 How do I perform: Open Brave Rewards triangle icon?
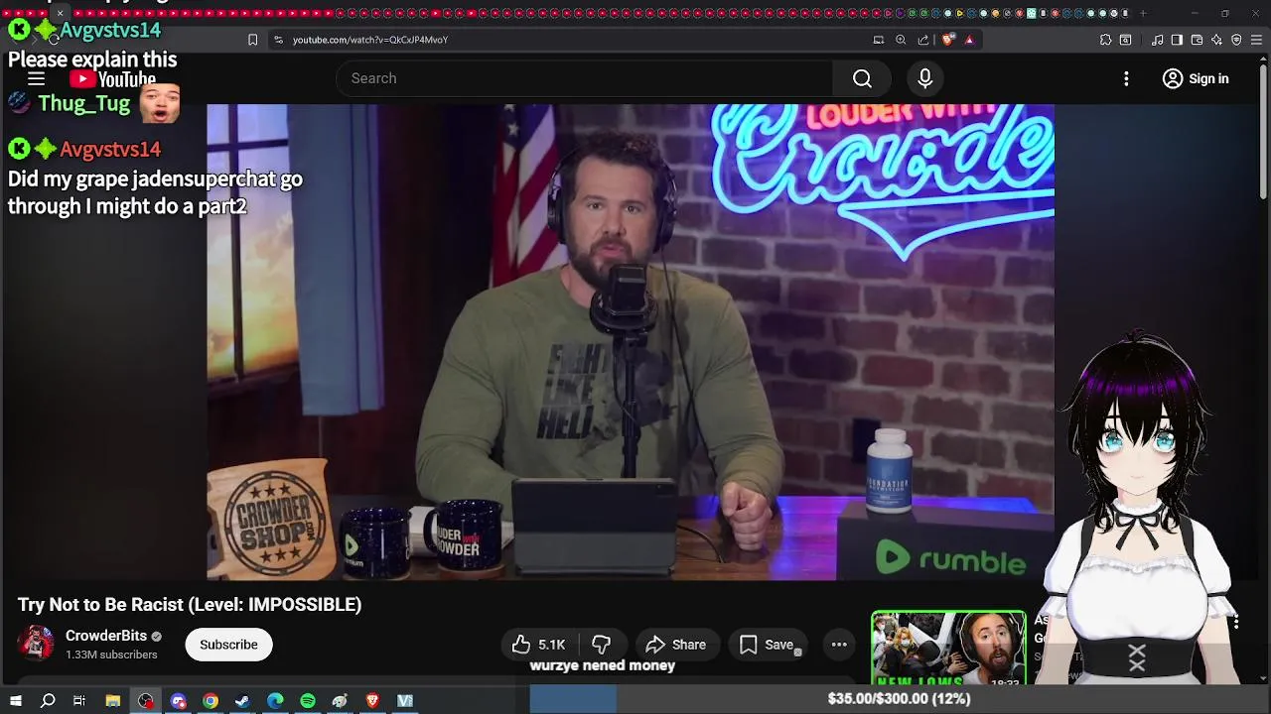pyautogui.click(x=969, y=40)
